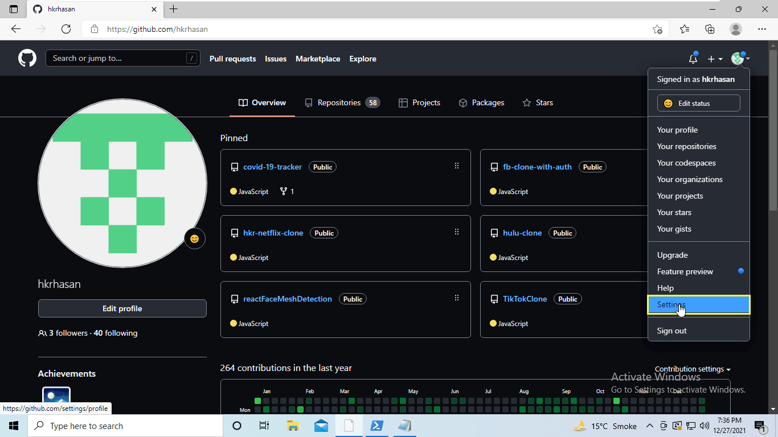Switch to the Projects tab
Image resolution: width=778 pixels, height=437 pixels.
point(420,103)
